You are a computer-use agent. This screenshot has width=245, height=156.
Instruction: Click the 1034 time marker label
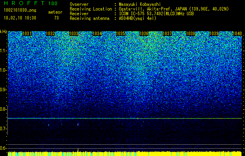[97, 34]
